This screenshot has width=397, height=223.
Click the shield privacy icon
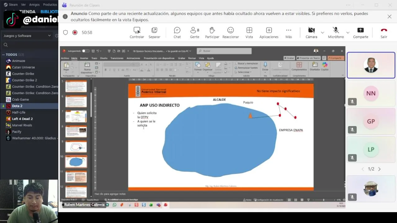(65, 32)
